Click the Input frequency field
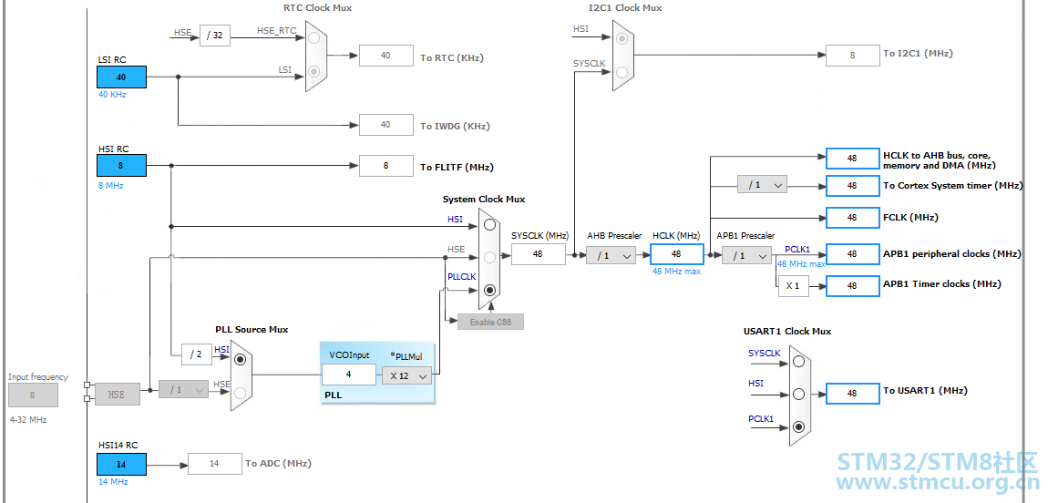This screenshot has height=503, width=1048. click(x=33, y=395)
